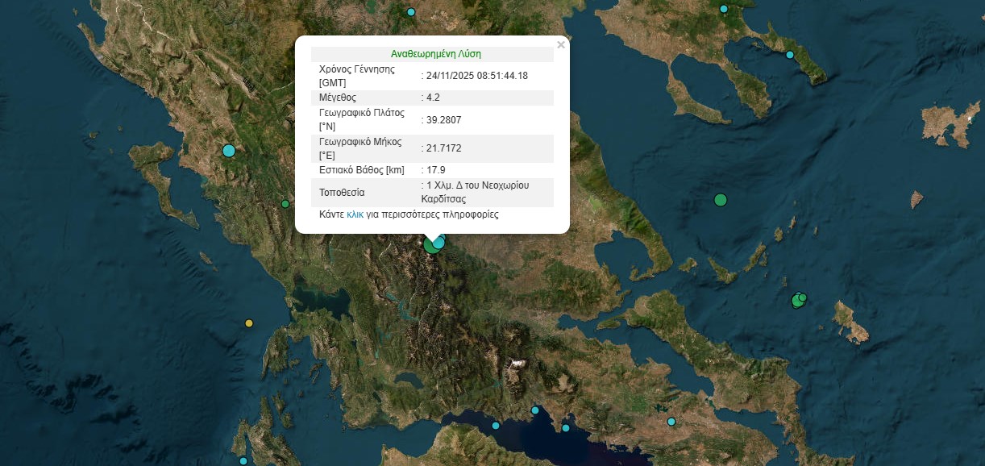This screenshot has height=466, width=985.
Task: Click the Μέγεθος row showing 4.2
Action: [432, 98]
